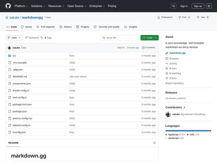Open the package-lock.json file
The width and height of the screenshot is (217, 163).
pyautogui.click(x=22, y=104)
